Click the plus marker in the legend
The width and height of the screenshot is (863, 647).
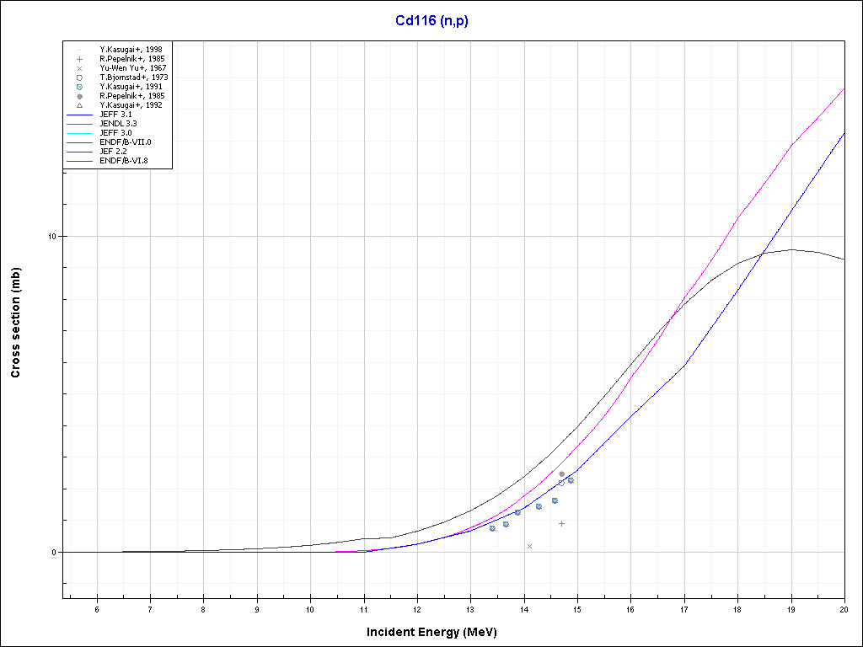click(78, 59)
